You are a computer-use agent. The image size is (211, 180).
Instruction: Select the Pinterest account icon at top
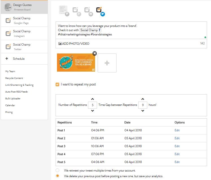tap(64, 10)
